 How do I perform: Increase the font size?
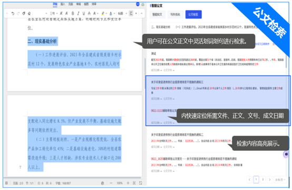pos(61,13)
